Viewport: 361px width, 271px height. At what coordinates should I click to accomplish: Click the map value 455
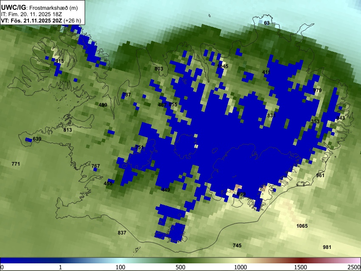pyautogui.click(x=108, y=183)
